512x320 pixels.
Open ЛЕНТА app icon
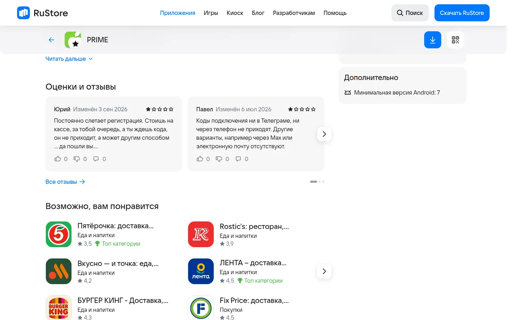coord(201,271)
